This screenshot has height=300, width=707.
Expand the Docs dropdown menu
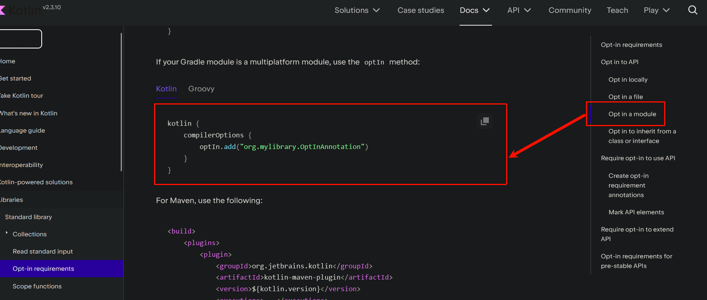point(475,10)
